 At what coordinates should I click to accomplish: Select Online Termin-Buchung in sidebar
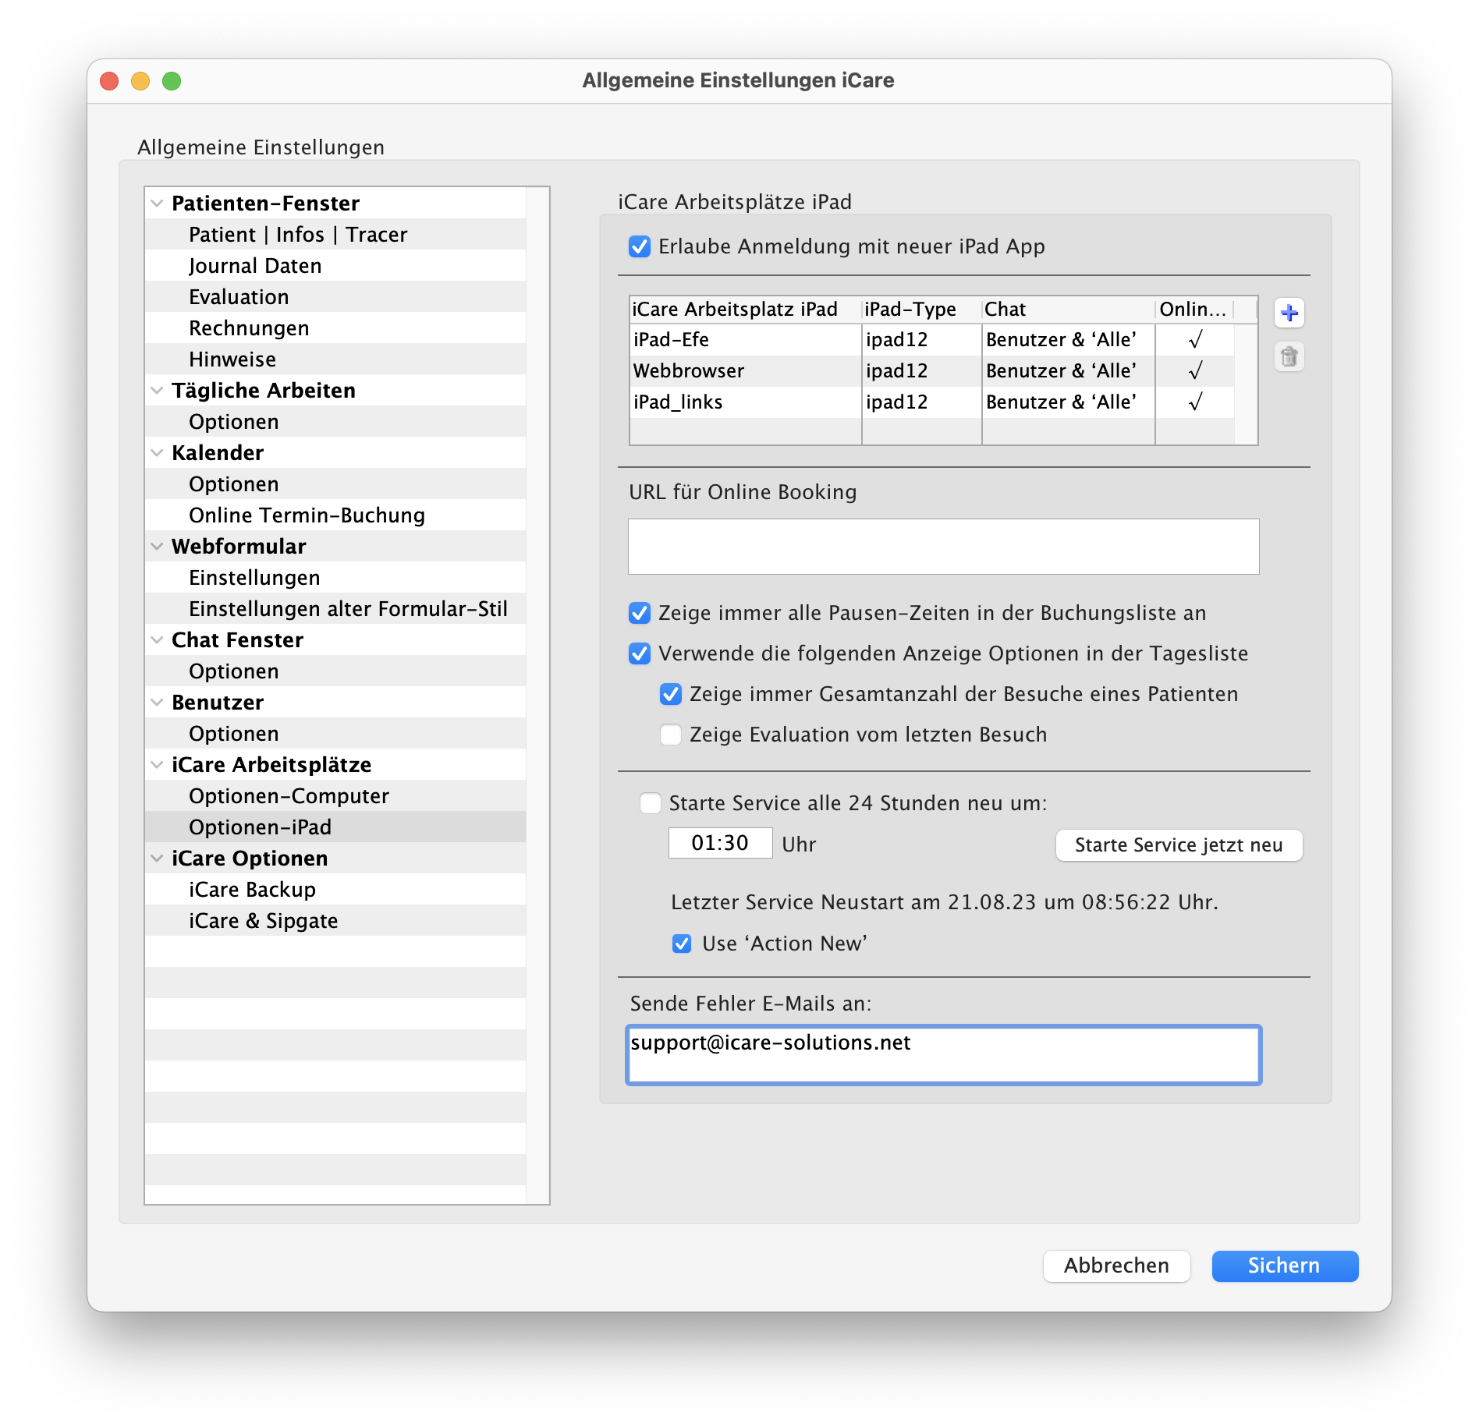click(x=307, y=515)
